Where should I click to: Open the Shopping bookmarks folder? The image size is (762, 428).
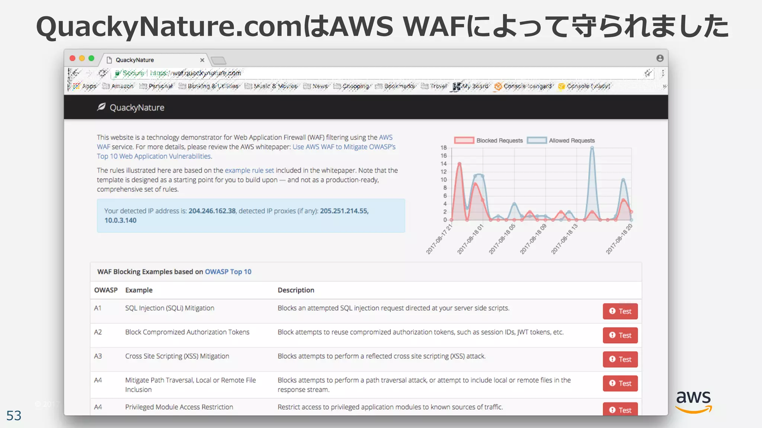(x=351, y=86)
